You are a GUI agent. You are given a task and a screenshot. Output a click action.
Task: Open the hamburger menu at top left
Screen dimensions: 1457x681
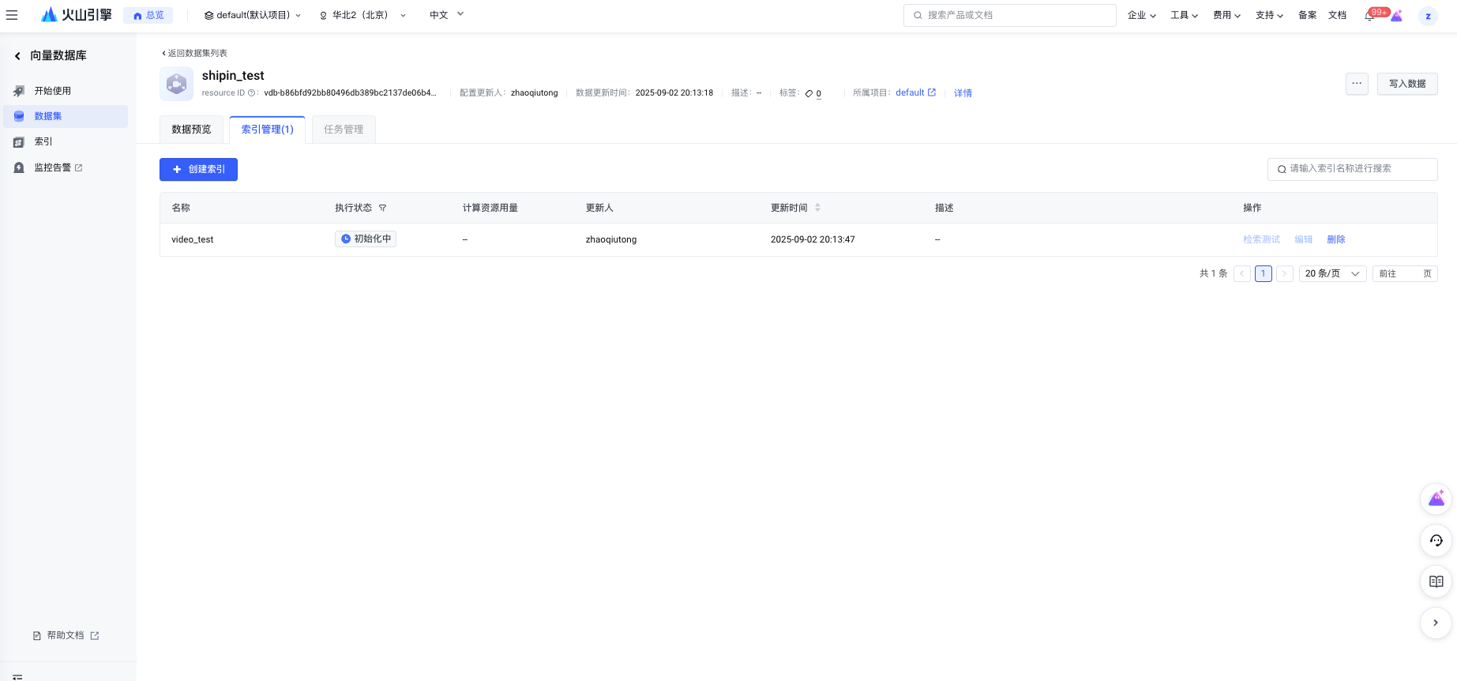pyautogui.click(x=12, y=15)
